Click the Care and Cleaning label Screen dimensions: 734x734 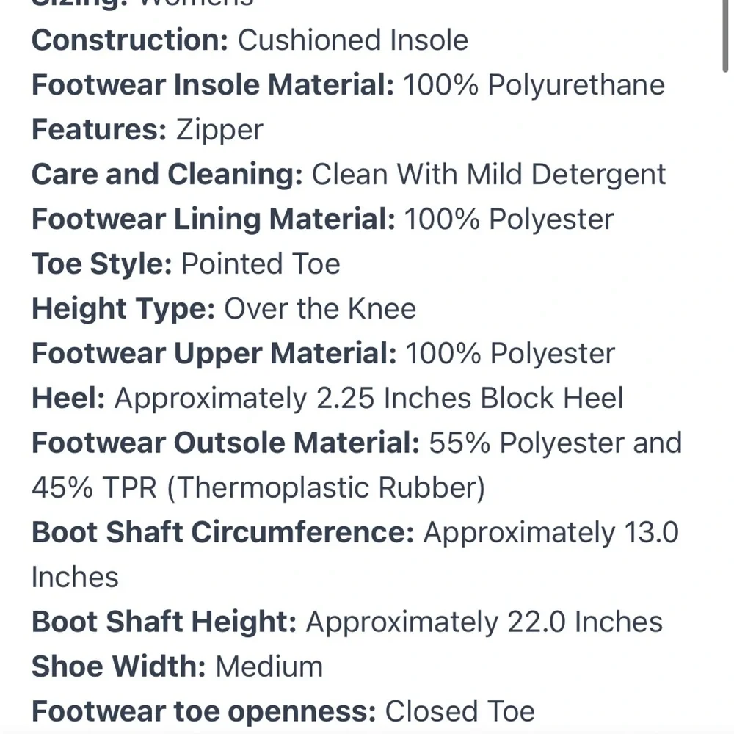click(167, 175)
